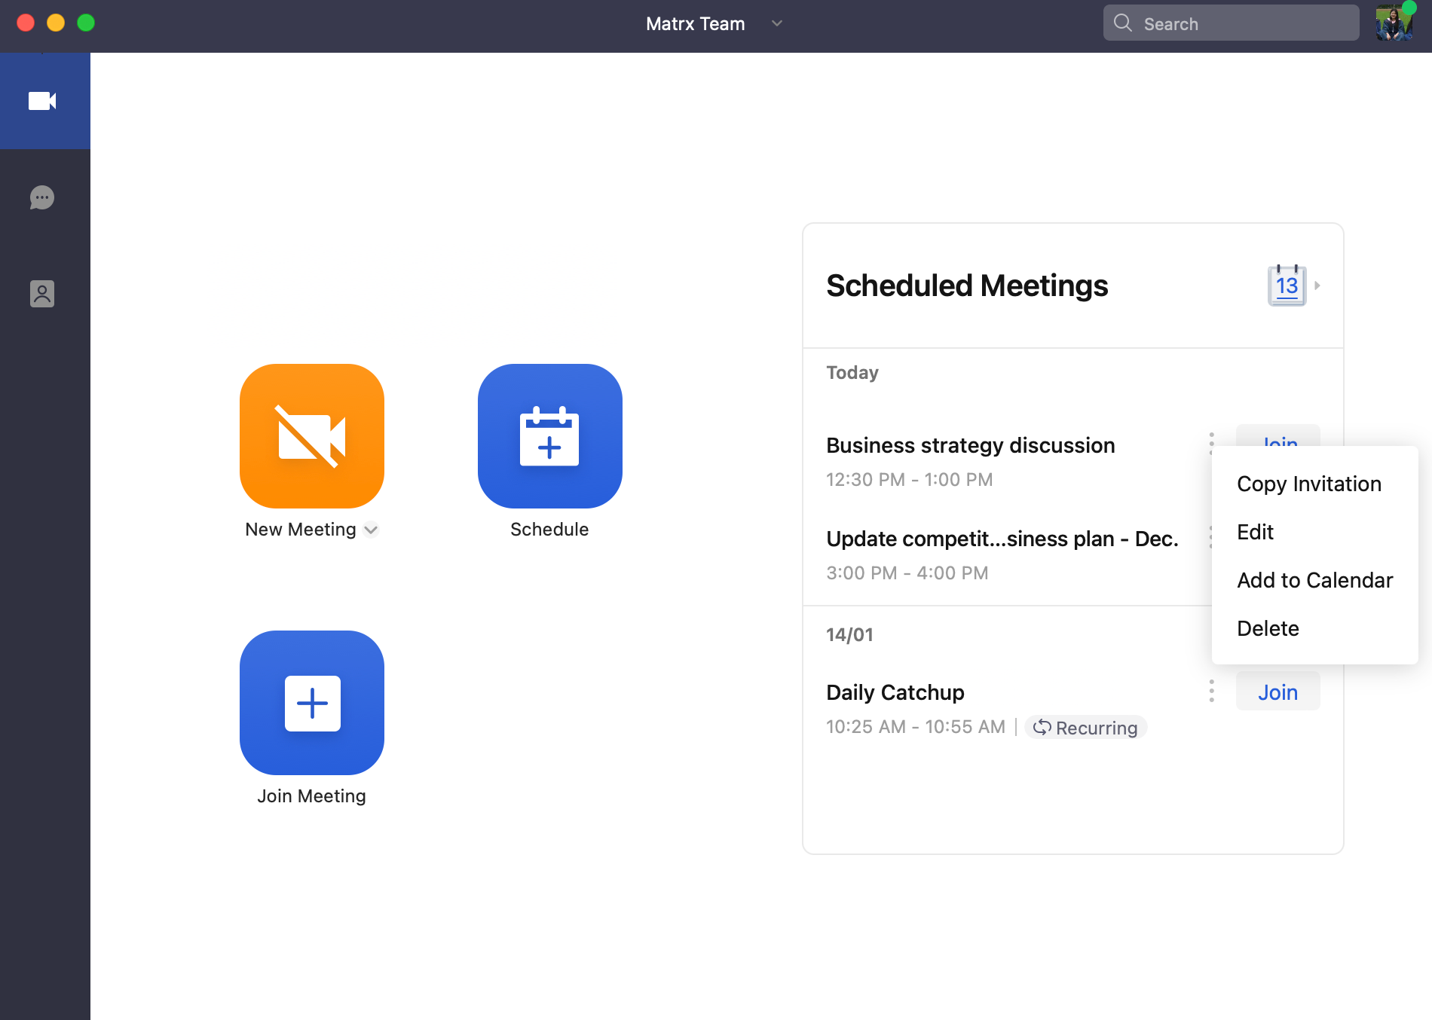Expand the Matrx Team dropdown arrow

pyautogui.click(x=777, y=23)
